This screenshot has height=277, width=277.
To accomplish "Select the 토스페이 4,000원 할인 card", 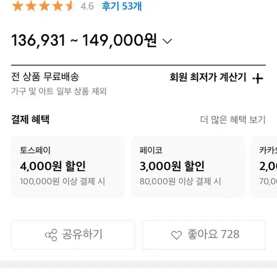I will click(68, 167).
